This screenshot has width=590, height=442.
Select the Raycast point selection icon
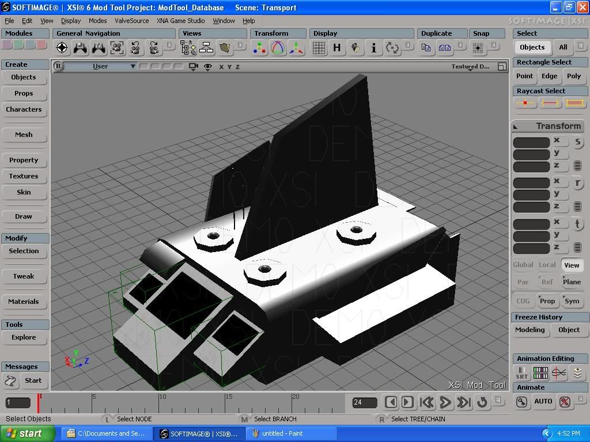pyautogui.click(x=525, y=102)
